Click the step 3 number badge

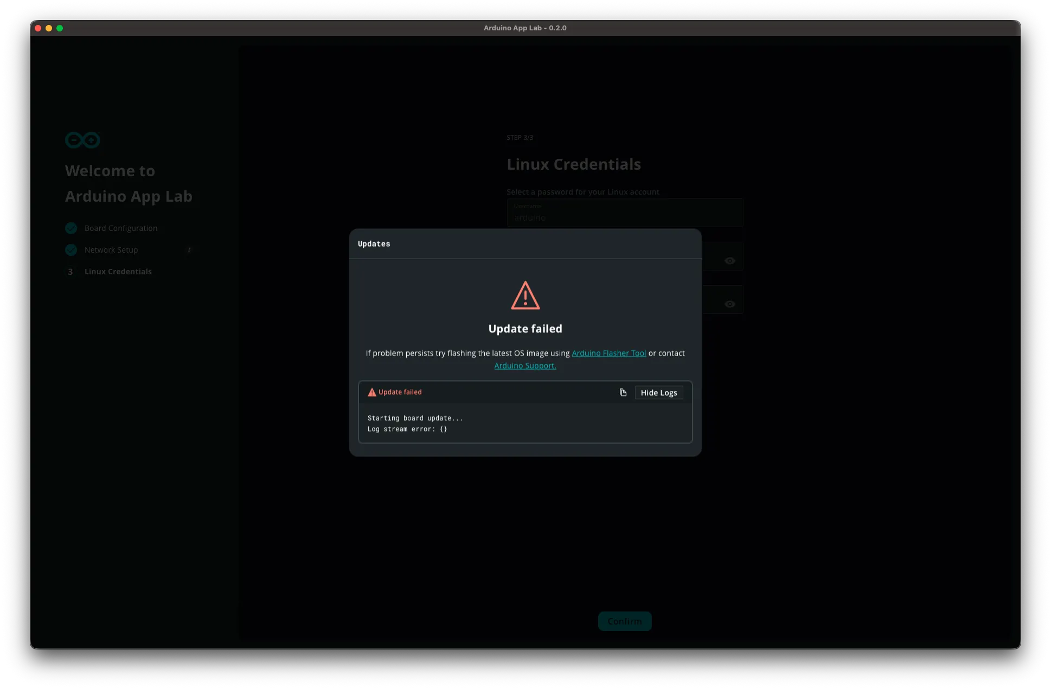pos(71,272)
